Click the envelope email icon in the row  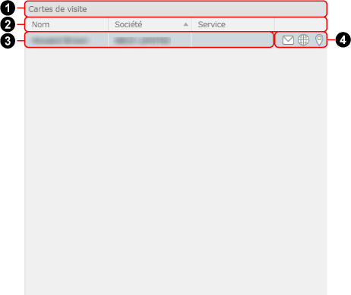[288, 40]
